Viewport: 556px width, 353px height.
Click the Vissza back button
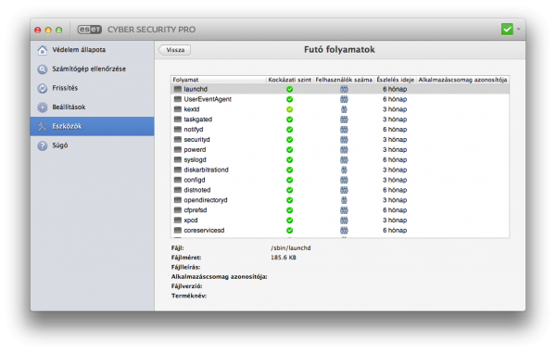174,50
